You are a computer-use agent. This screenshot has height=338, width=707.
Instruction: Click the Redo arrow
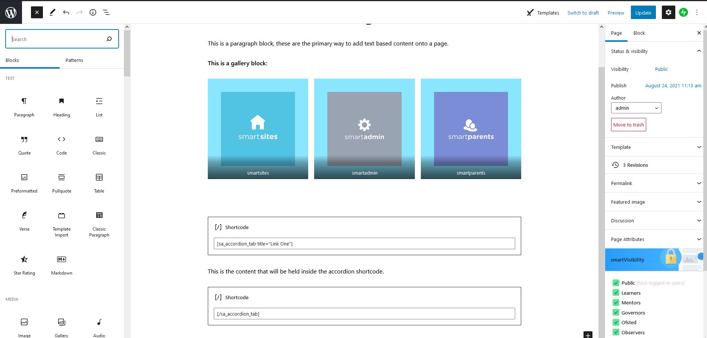(79, 12)
